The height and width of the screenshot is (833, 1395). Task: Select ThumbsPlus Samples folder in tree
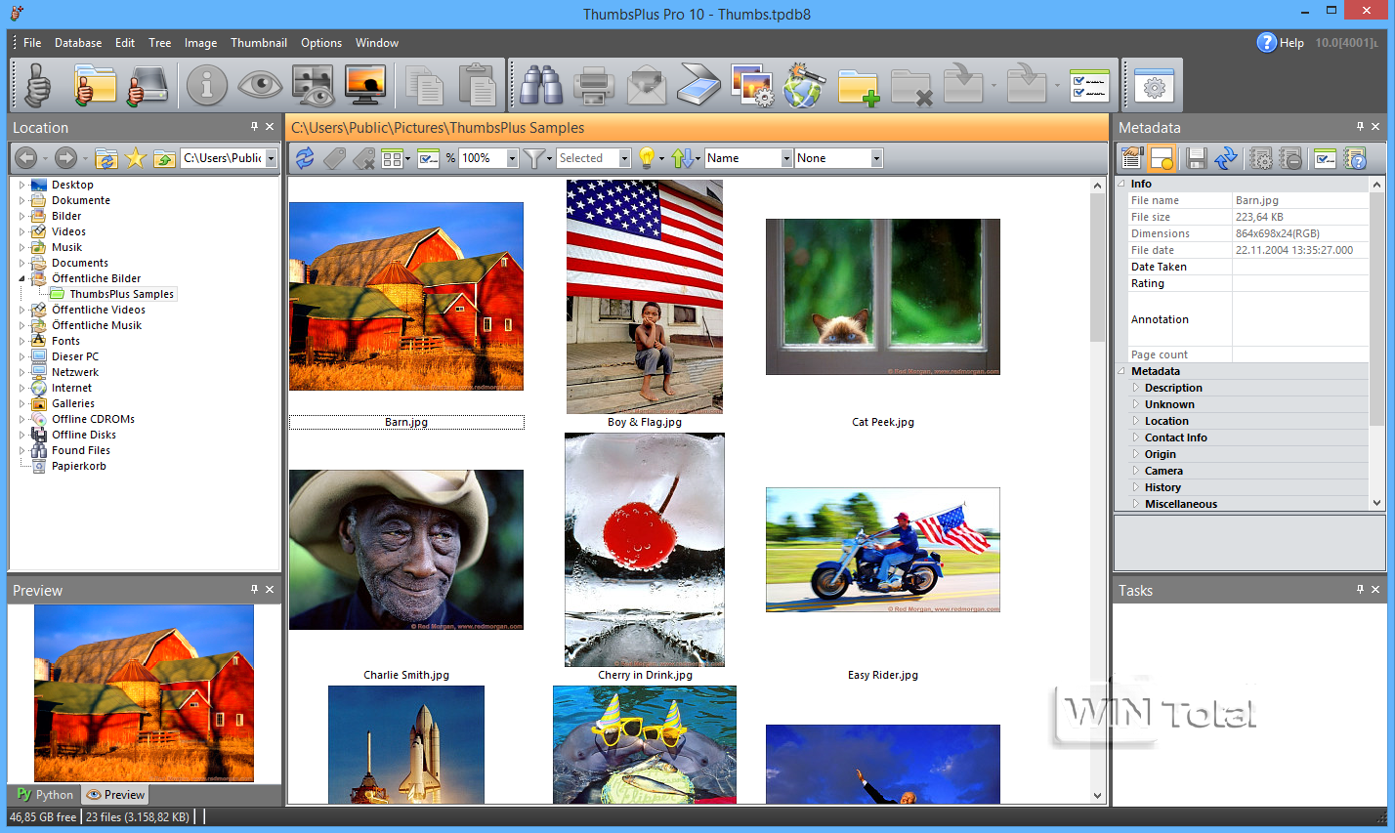[x=121, y=294]
